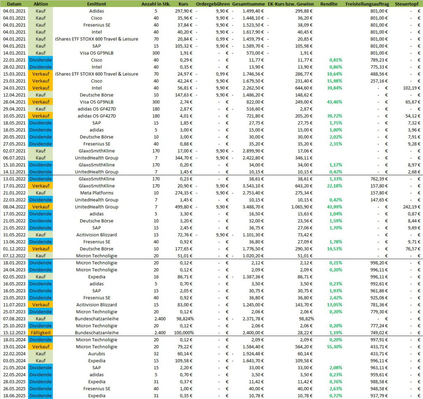
Task: Click the date cell 21.05.2024
Action: (14, 368)
